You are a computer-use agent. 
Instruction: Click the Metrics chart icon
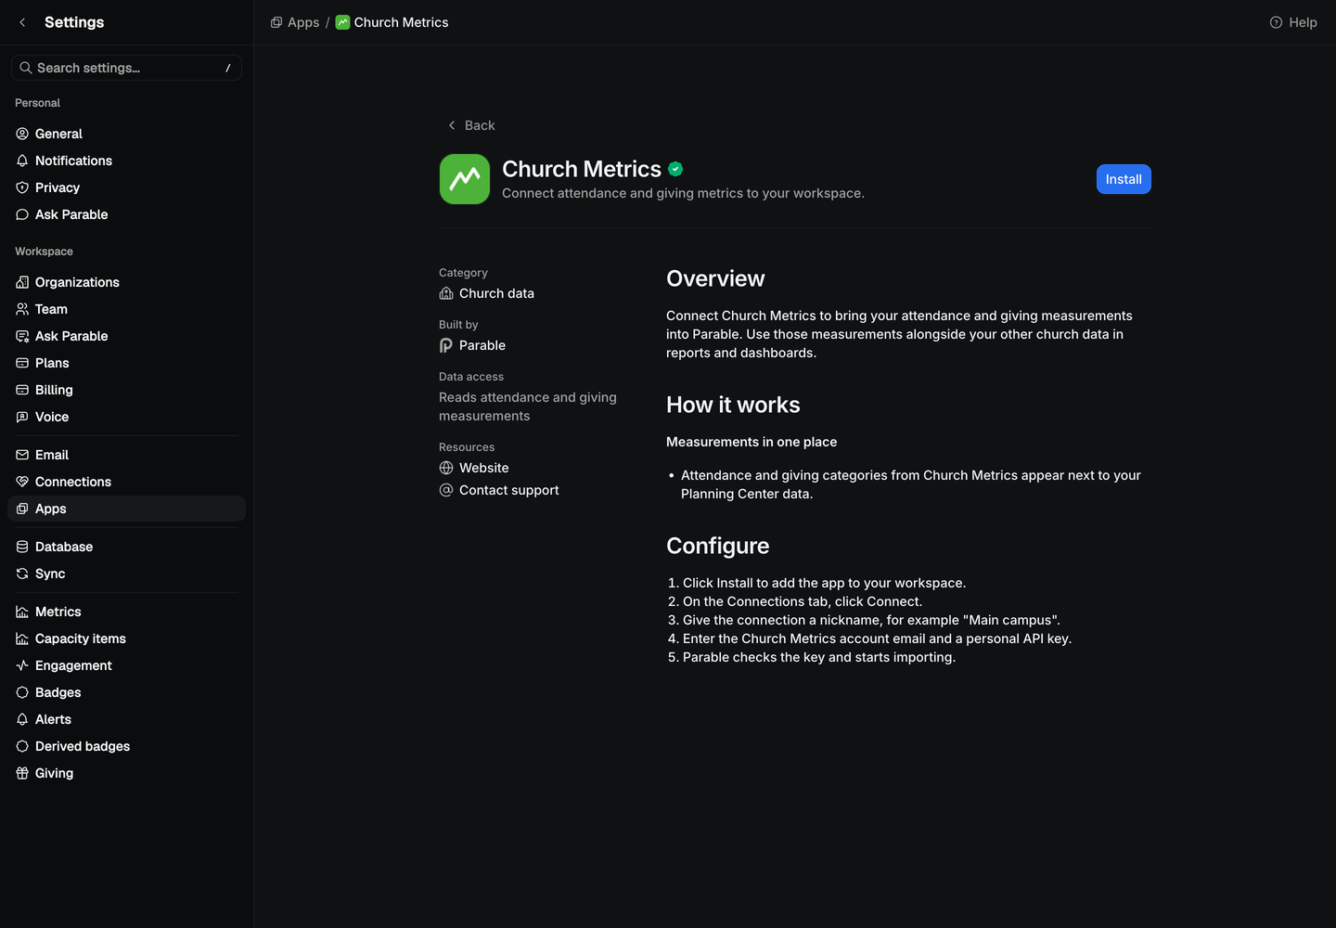click(x=22, y=612)
